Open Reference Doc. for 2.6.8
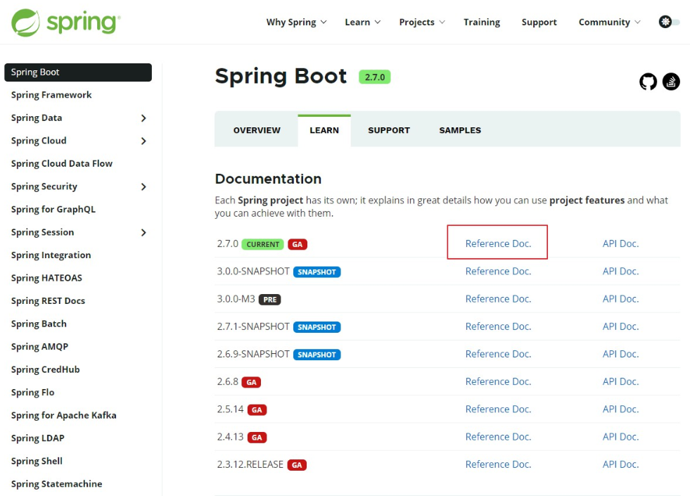The width and height of the screenshot is (690, 496). [x=498, y=381]
